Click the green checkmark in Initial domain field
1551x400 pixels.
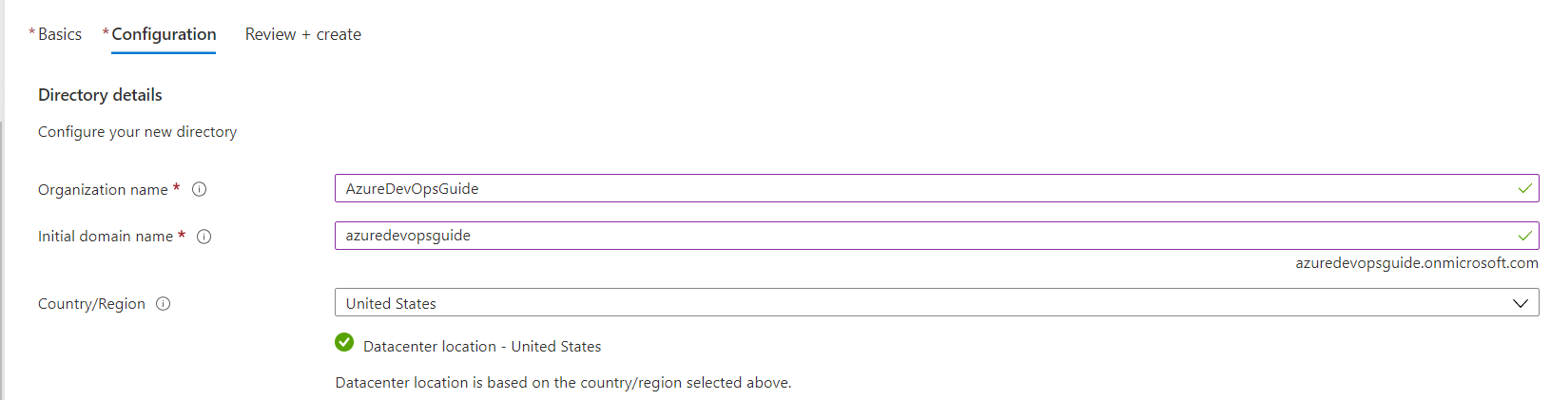1524,236
